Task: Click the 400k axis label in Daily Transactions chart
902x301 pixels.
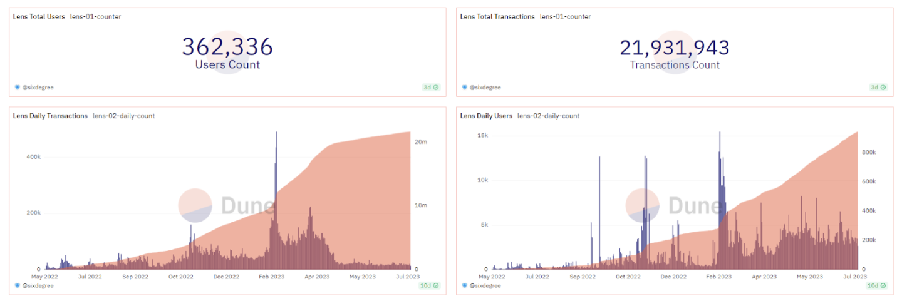Action: click(33, 157)
